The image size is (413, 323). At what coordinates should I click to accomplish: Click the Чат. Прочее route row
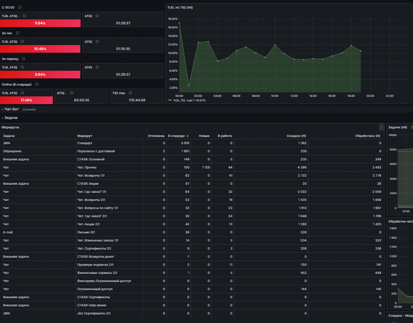[x=192, y=167]
